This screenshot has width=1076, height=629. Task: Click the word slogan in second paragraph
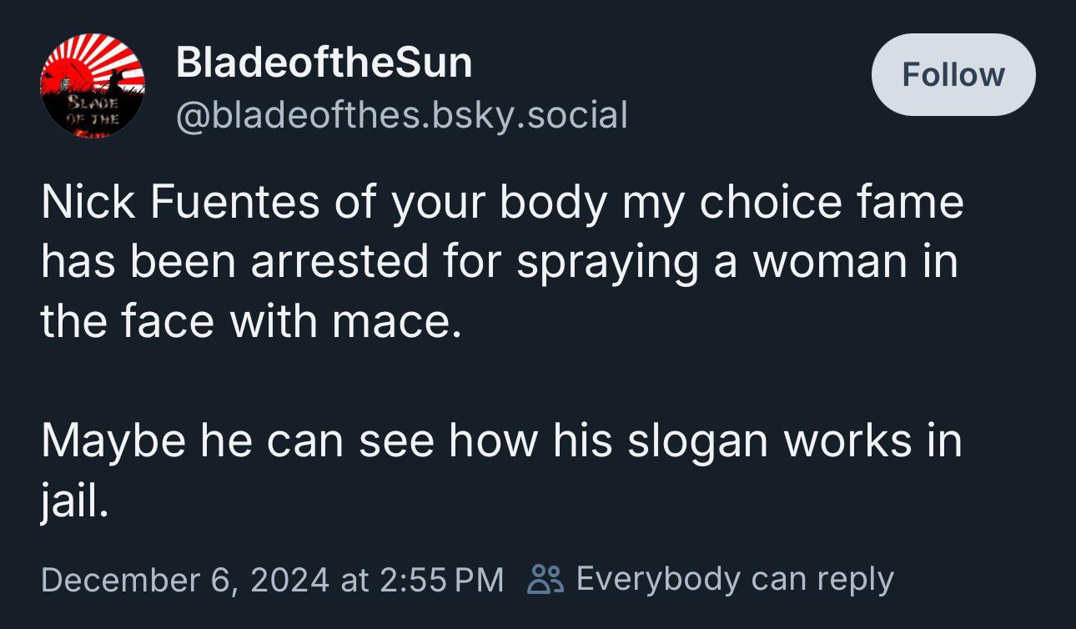698,442
